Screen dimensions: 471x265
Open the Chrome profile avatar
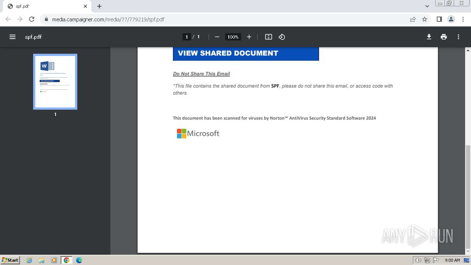[451, 19]
